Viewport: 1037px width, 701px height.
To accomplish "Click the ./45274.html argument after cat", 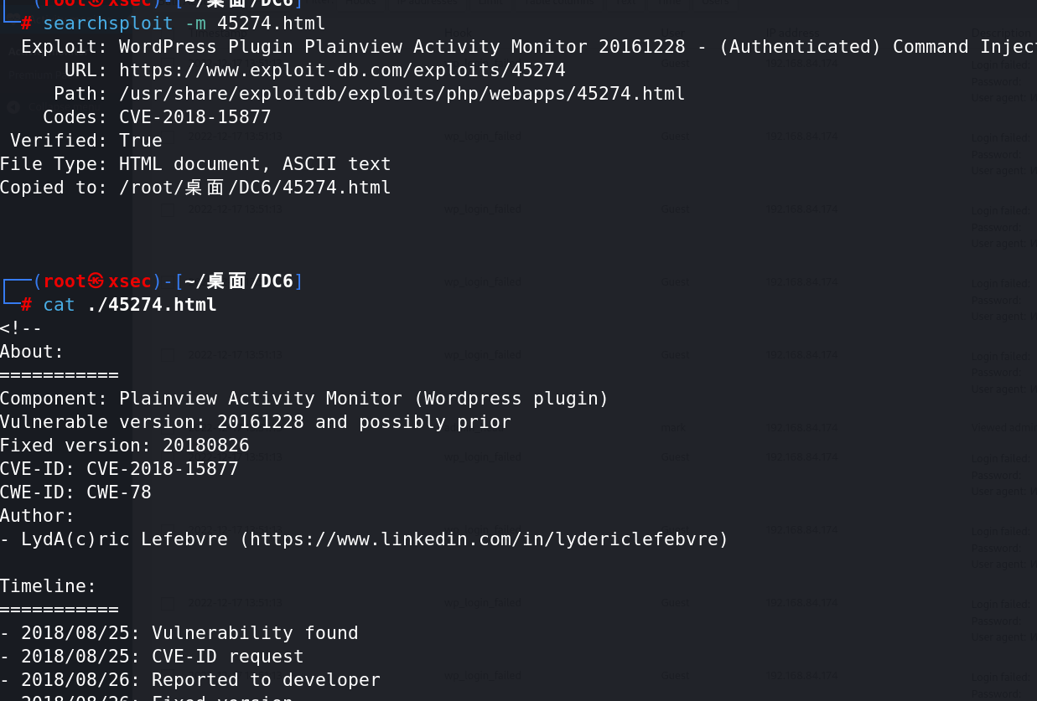I will click(152, 305).
